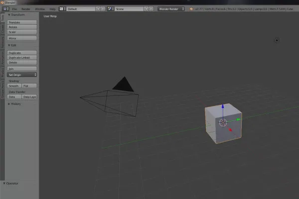Delete the current Scene with X icon
299x199 pixels.
tap(151, 9)
